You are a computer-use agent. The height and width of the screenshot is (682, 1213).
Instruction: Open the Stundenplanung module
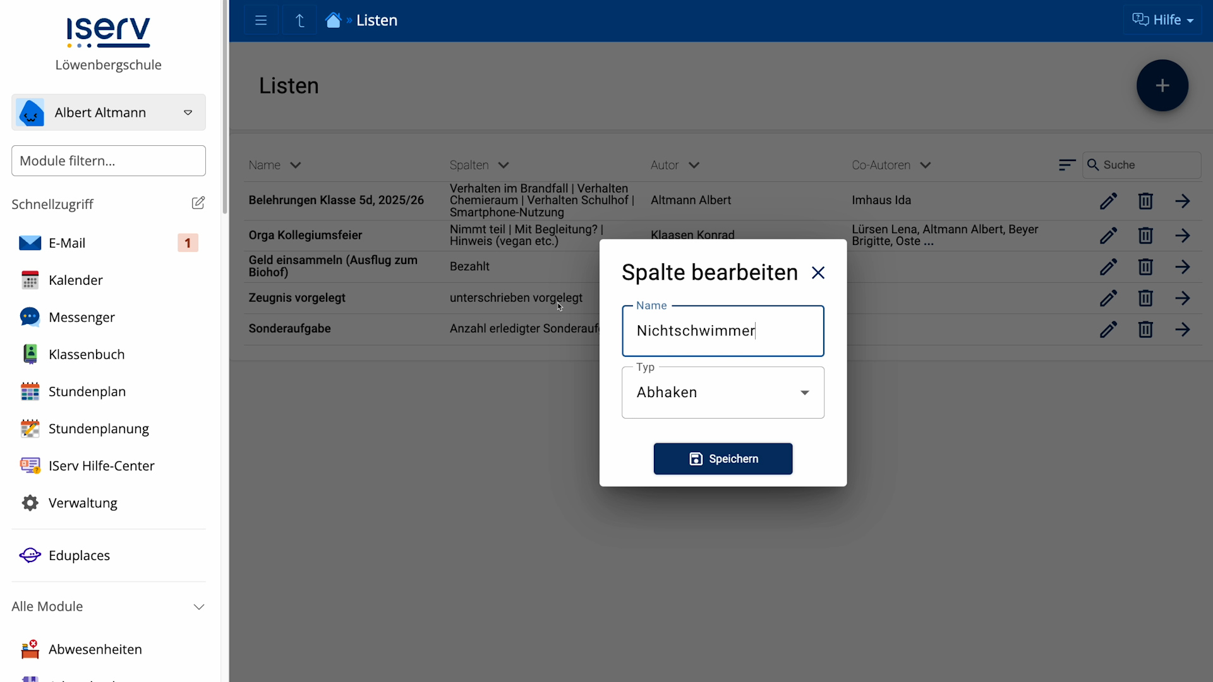pos(99,429)
